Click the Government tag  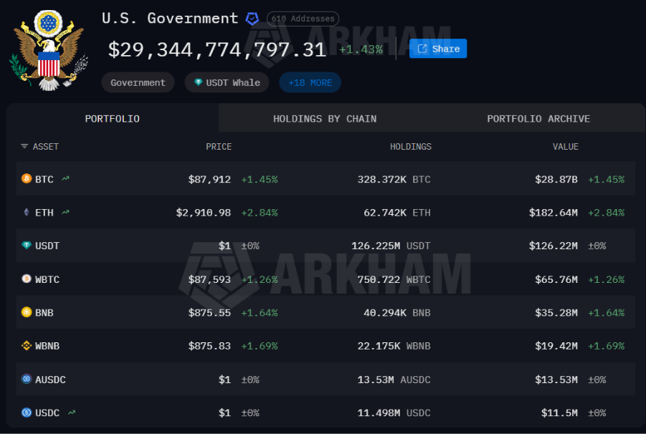[138, 82]
